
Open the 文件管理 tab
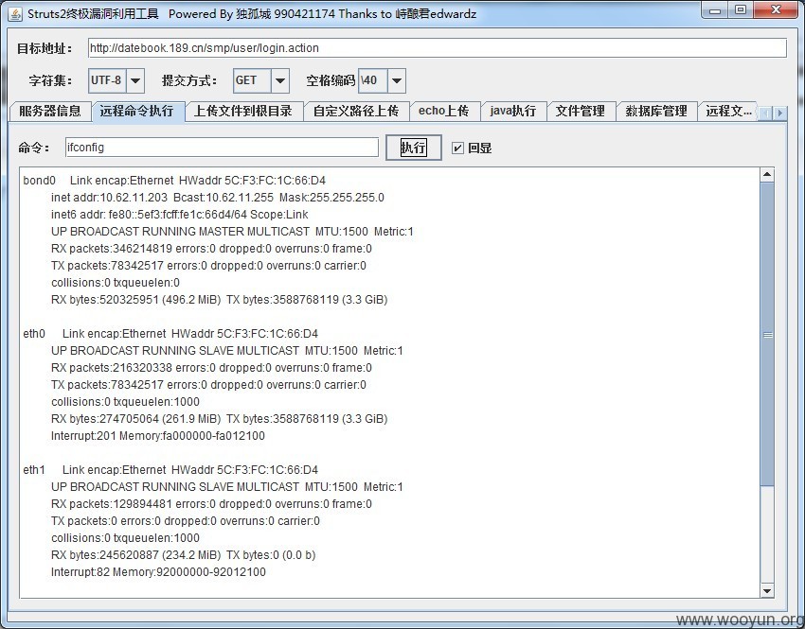click(581, 111)
